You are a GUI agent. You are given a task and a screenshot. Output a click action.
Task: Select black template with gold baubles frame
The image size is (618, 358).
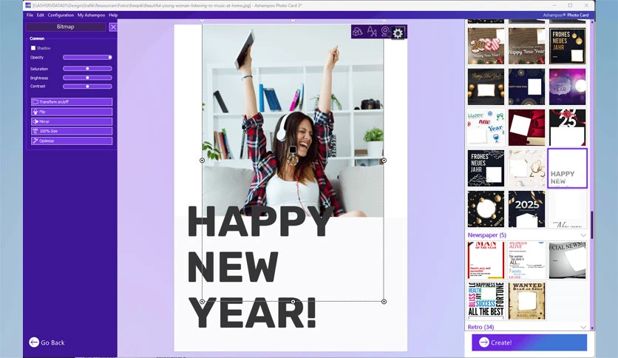486,87
